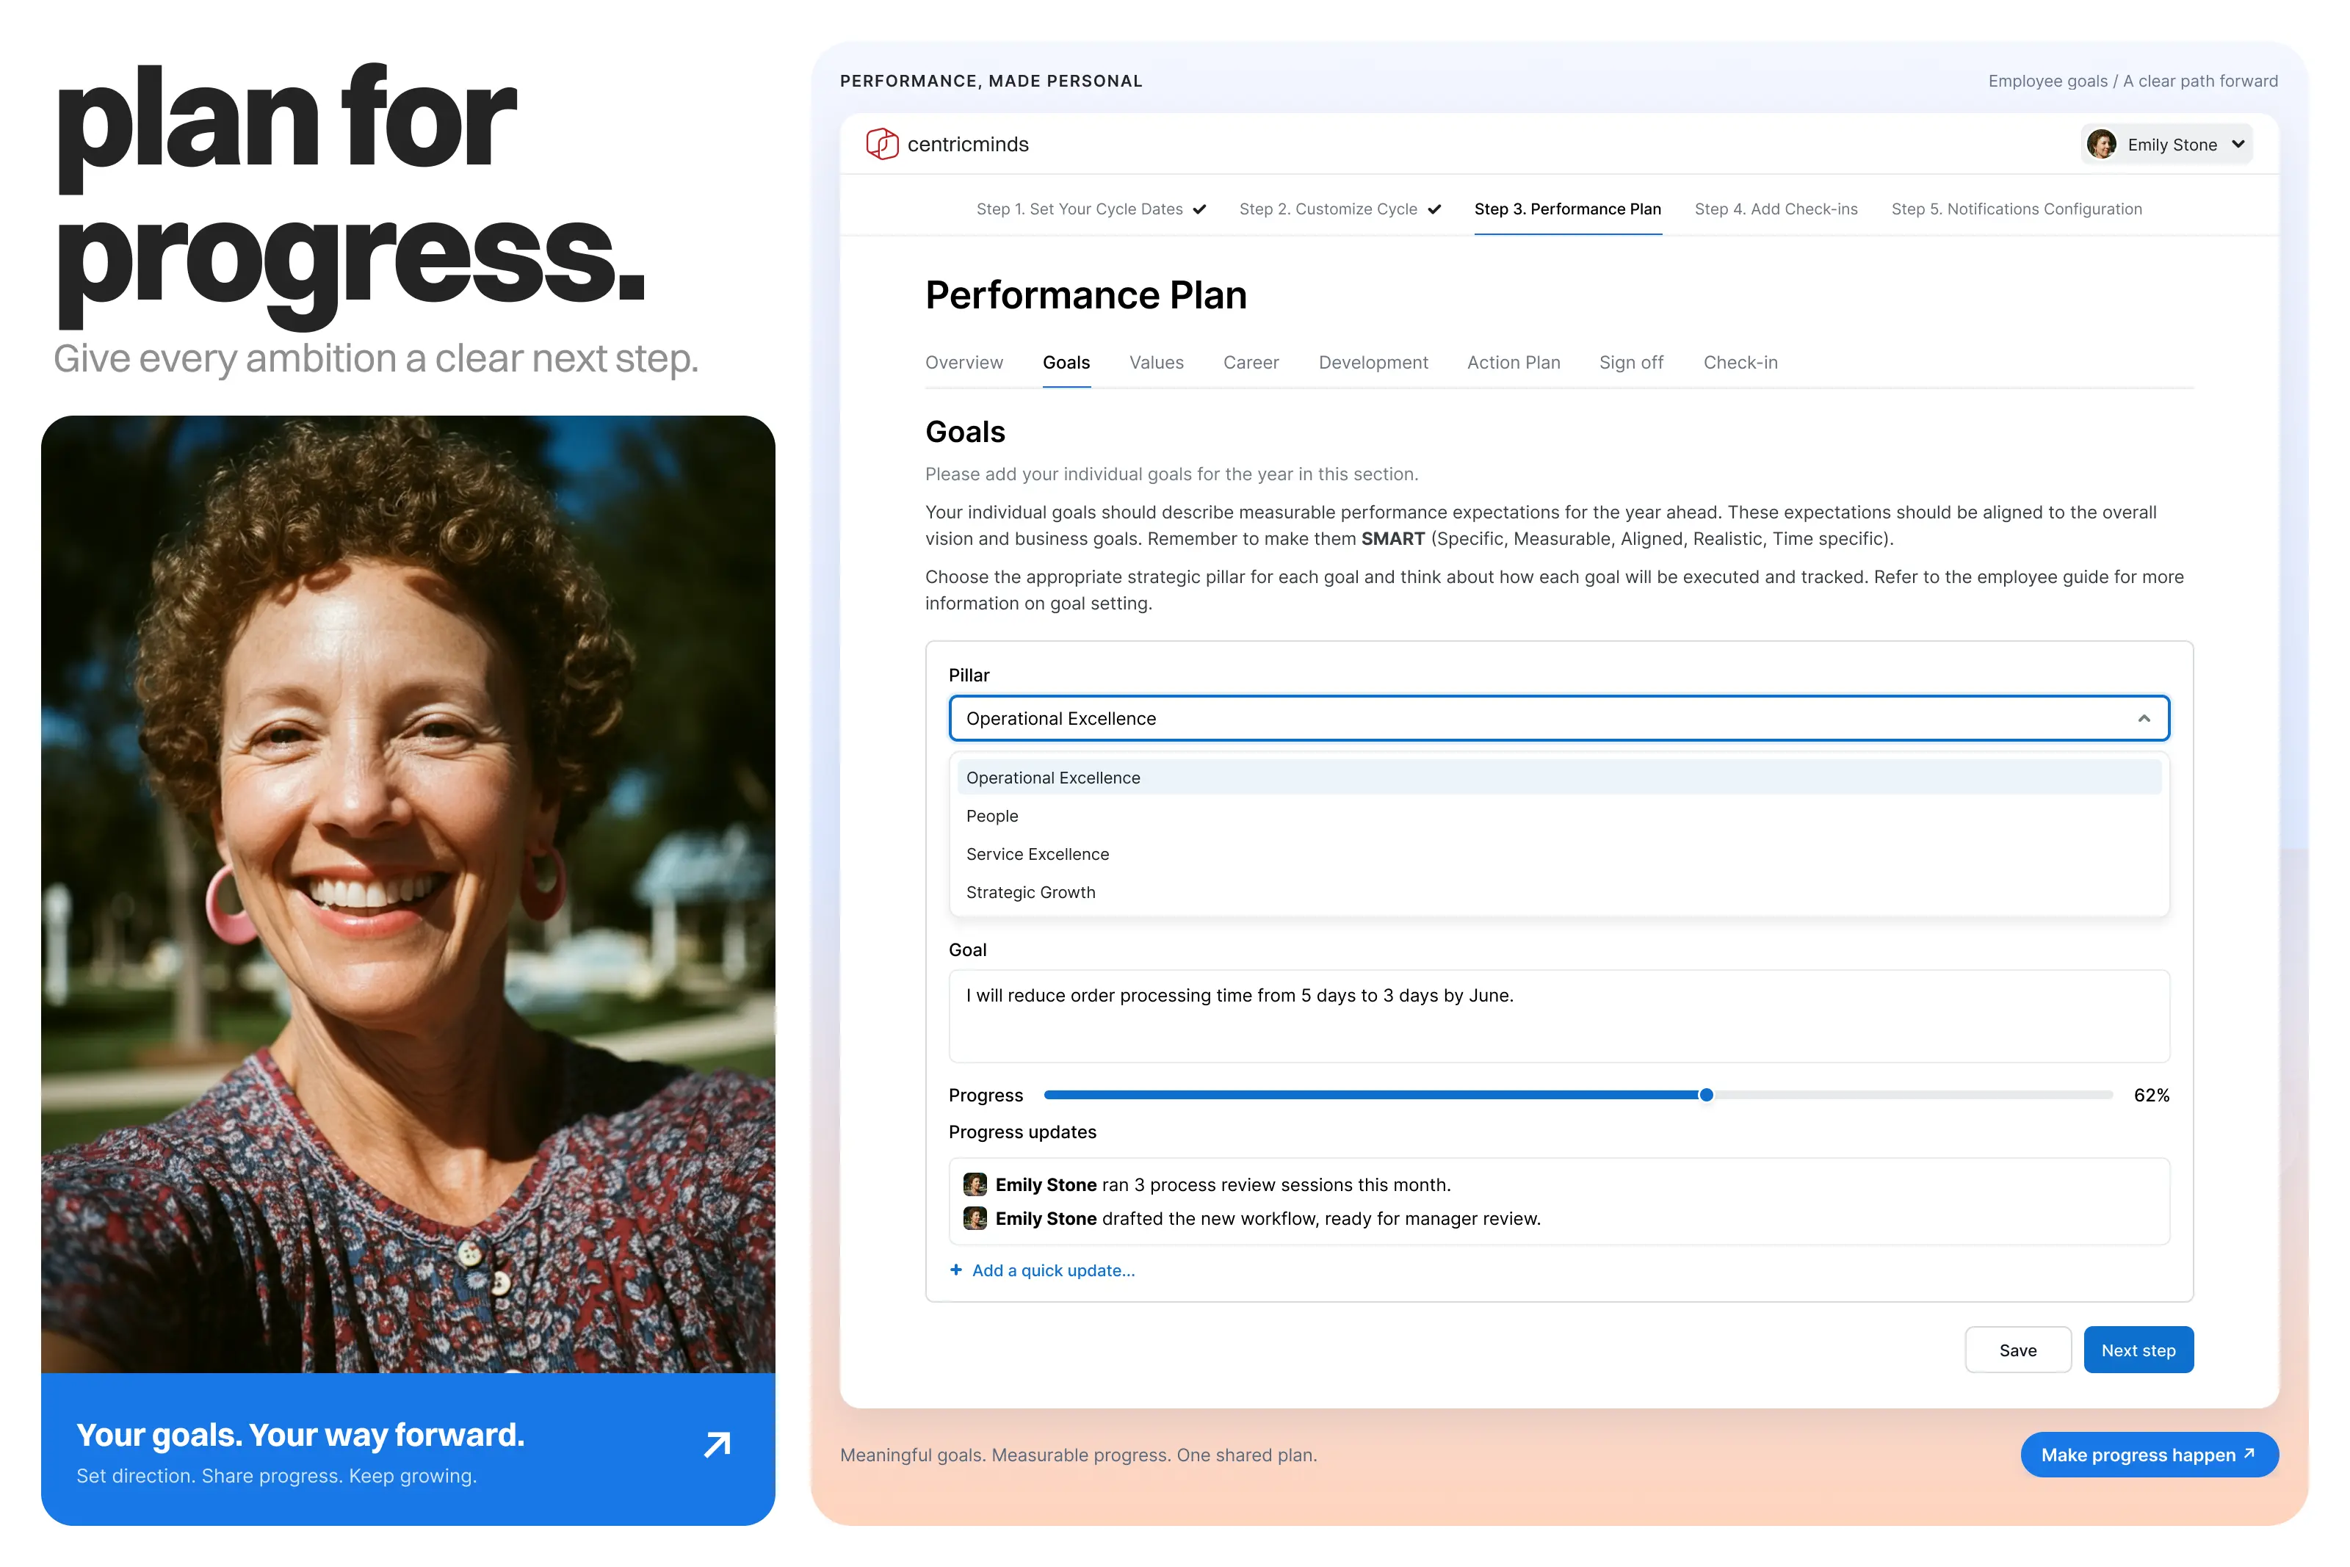The height and width of the screenshot is (1567, 2350).
Task: Click the arrow icon on blue goals banner
Action: coord(717,1444)
